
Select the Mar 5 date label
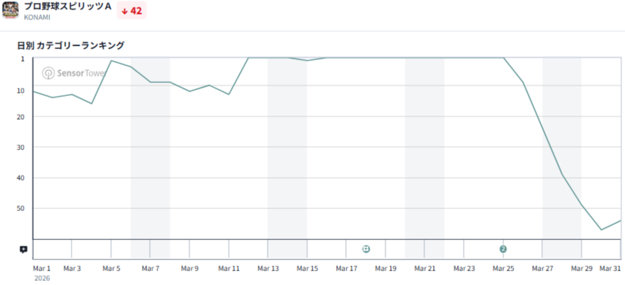point(112,268)
